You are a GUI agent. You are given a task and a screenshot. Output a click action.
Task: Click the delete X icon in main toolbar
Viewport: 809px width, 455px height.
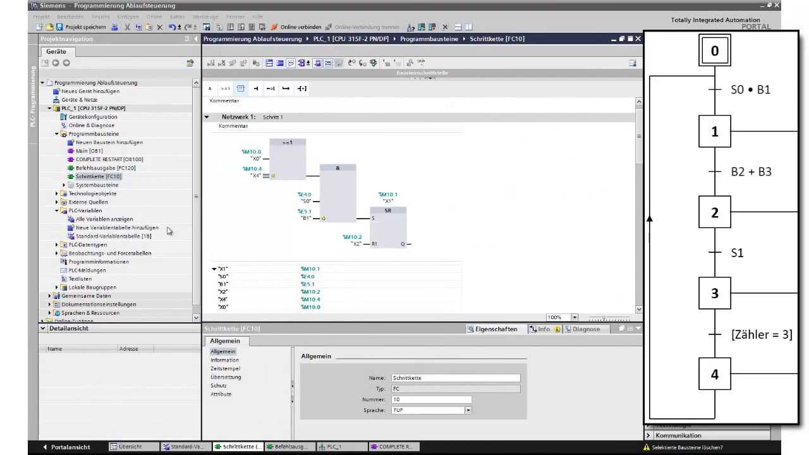pos(159,27)
